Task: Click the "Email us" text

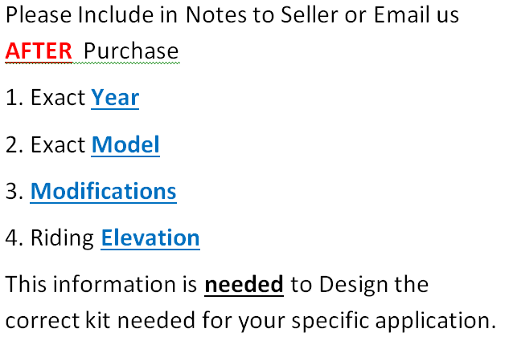Action: click(417, 14)
